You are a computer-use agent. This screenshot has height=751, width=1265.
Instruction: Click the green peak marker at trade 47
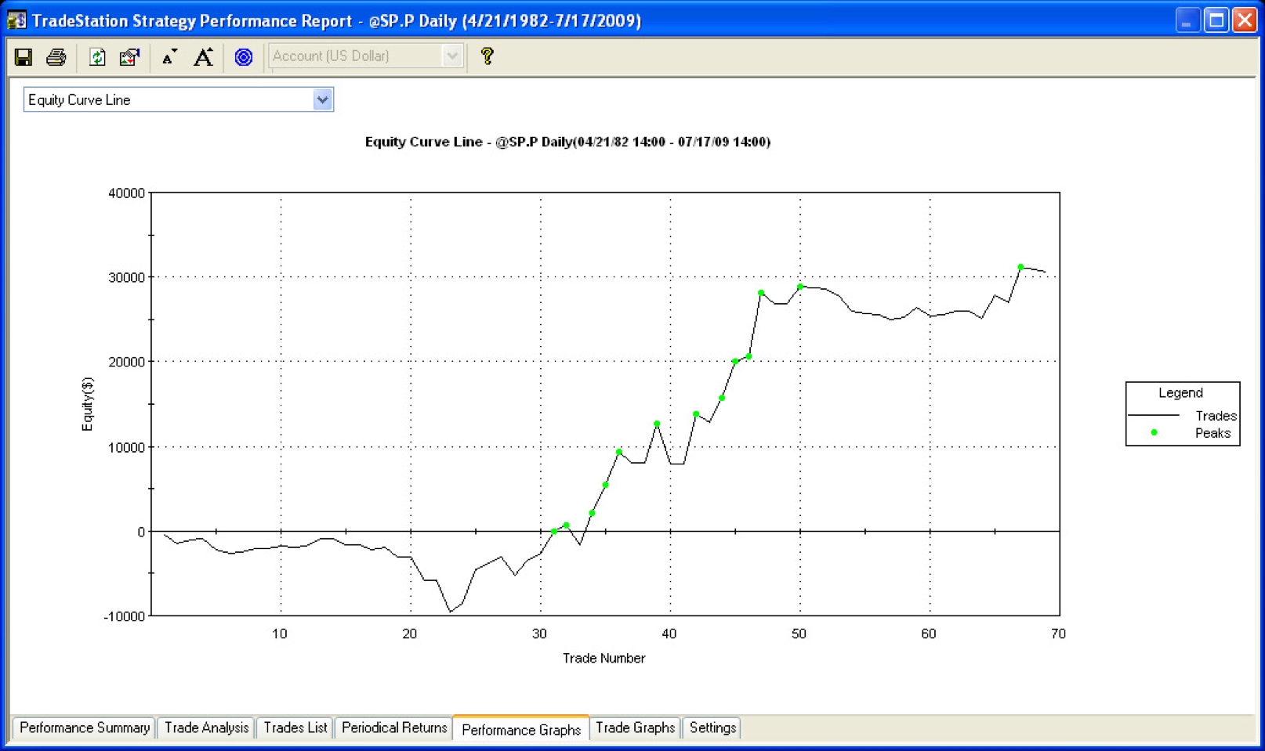click(761, 293)
